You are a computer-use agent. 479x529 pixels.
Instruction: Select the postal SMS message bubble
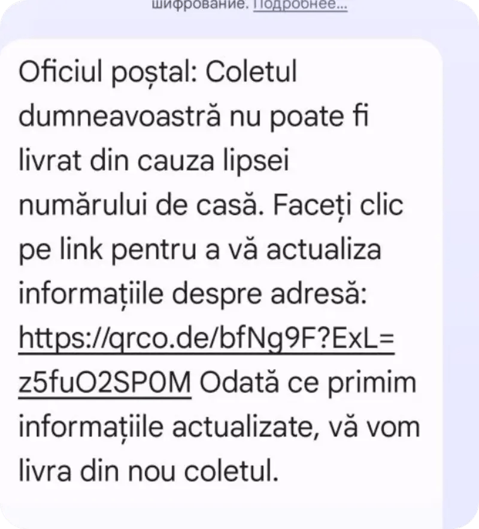(x=221, y=283)
